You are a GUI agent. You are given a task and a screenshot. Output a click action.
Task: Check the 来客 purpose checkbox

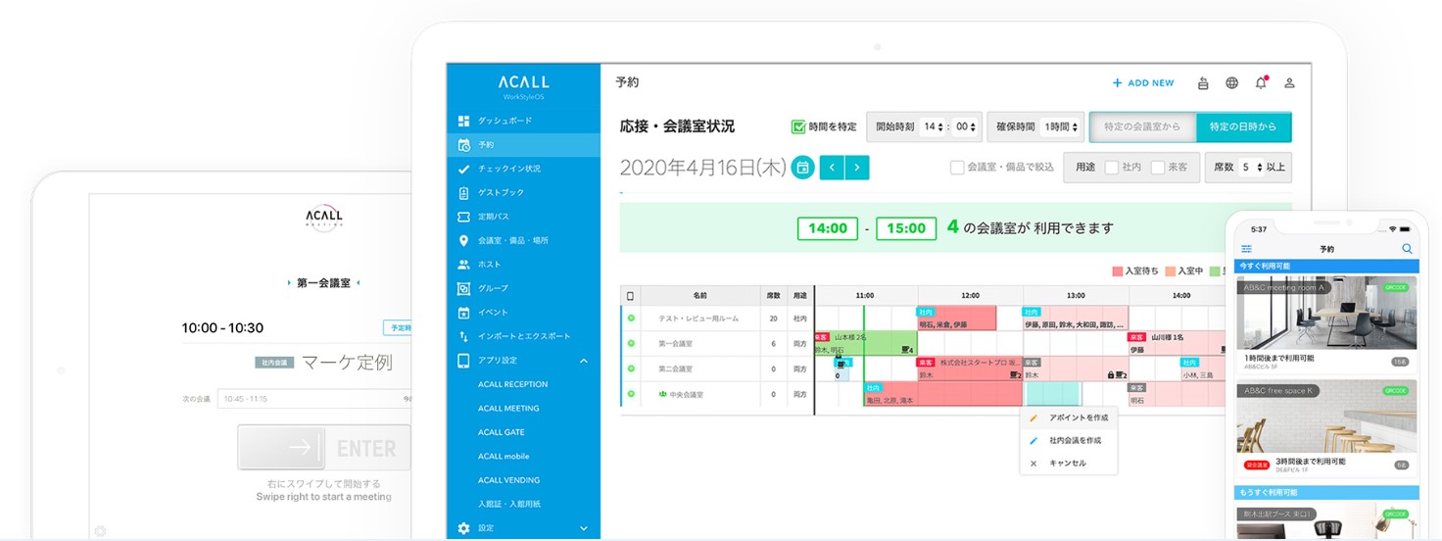[1157, 168]
